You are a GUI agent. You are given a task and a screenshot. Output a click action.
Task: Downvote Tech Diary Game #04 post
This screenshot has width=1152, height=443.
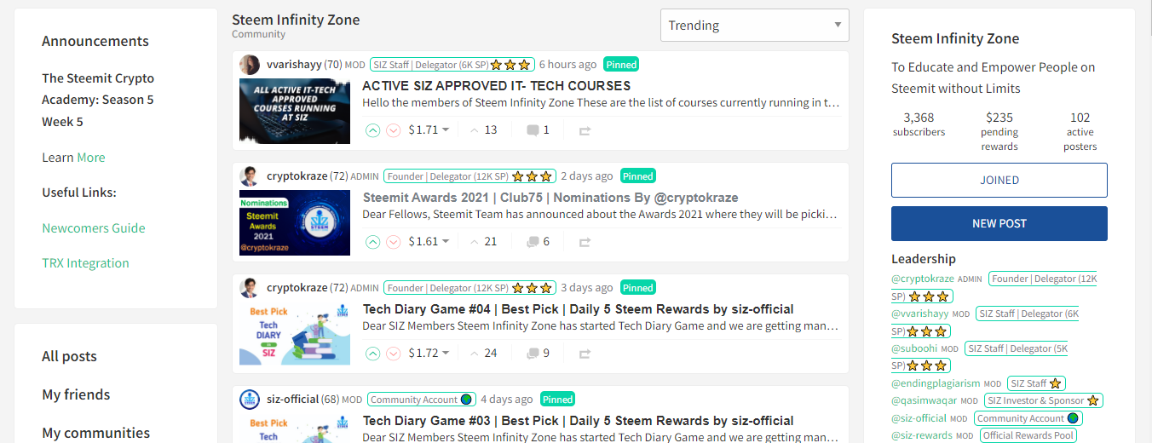pos(394,354)
